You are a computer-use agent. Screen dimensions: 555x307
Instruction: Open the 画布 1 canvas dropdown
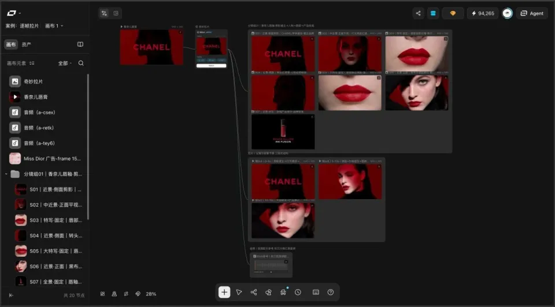coord(54,26)
